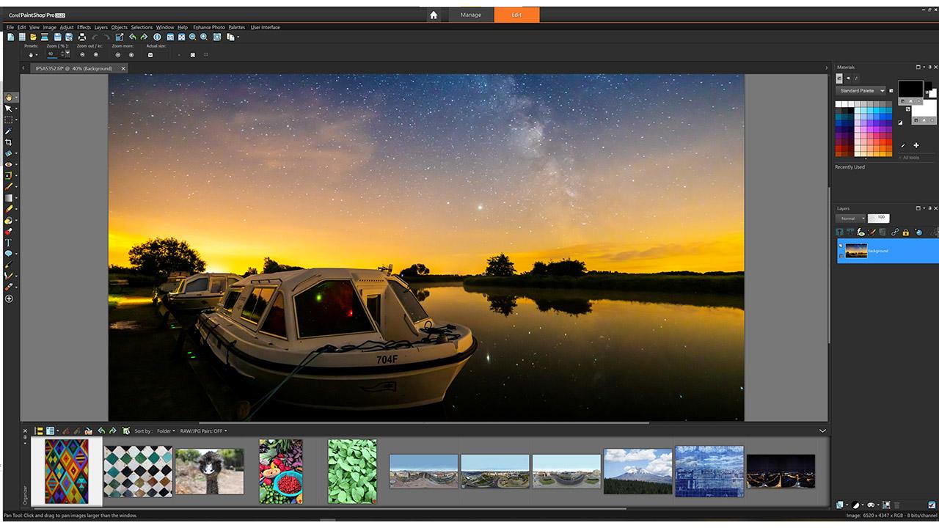939x528 pixels.
Task: Open the Sort by Folder dropdown
Action: click(165, 431)
